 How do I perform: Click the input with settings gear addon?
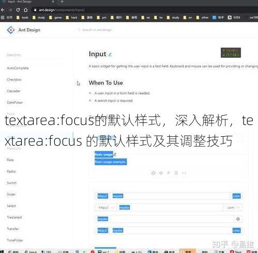(x=164, y=219)
